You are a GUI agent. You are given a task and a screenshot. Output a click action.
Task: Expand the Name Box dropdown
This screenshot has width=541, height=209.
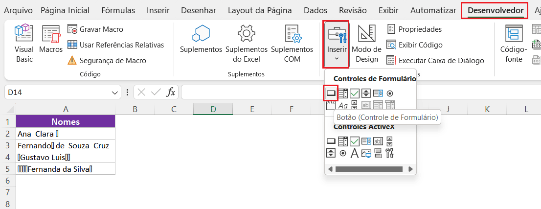click(115, 92)
